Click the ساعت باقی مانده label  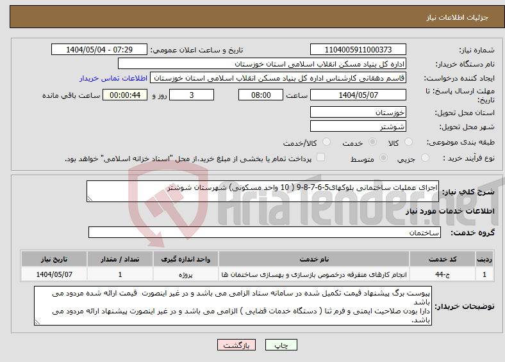click(71, 95)
